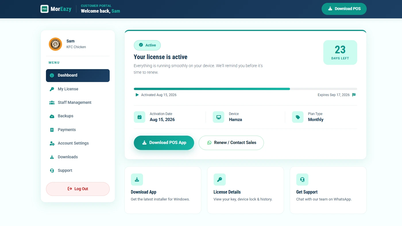Viewport: 402px width, 226px height.
Task: Click the plan type value "Monthly"
Action: click(x=316, y=120)
